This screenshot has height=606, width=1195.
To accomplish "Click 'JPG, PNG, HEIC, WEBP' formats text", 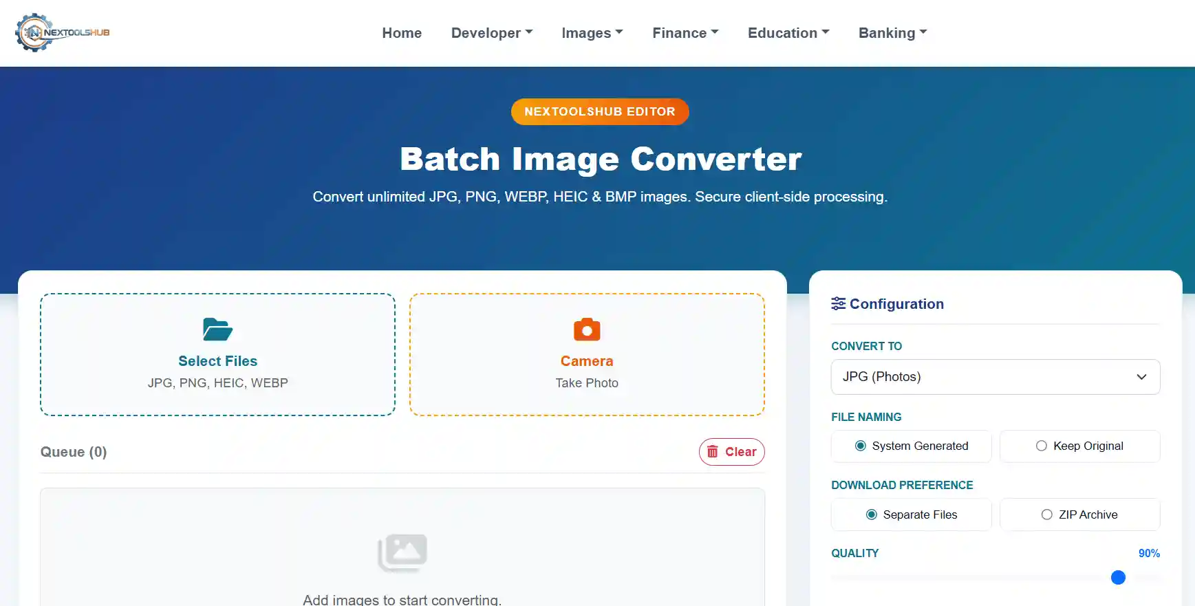I will [217, 383].
